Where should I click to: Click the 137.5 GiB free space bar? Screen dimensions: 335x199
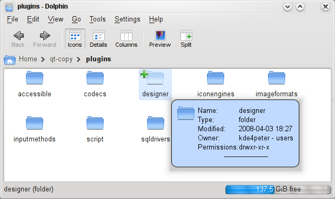278,189
